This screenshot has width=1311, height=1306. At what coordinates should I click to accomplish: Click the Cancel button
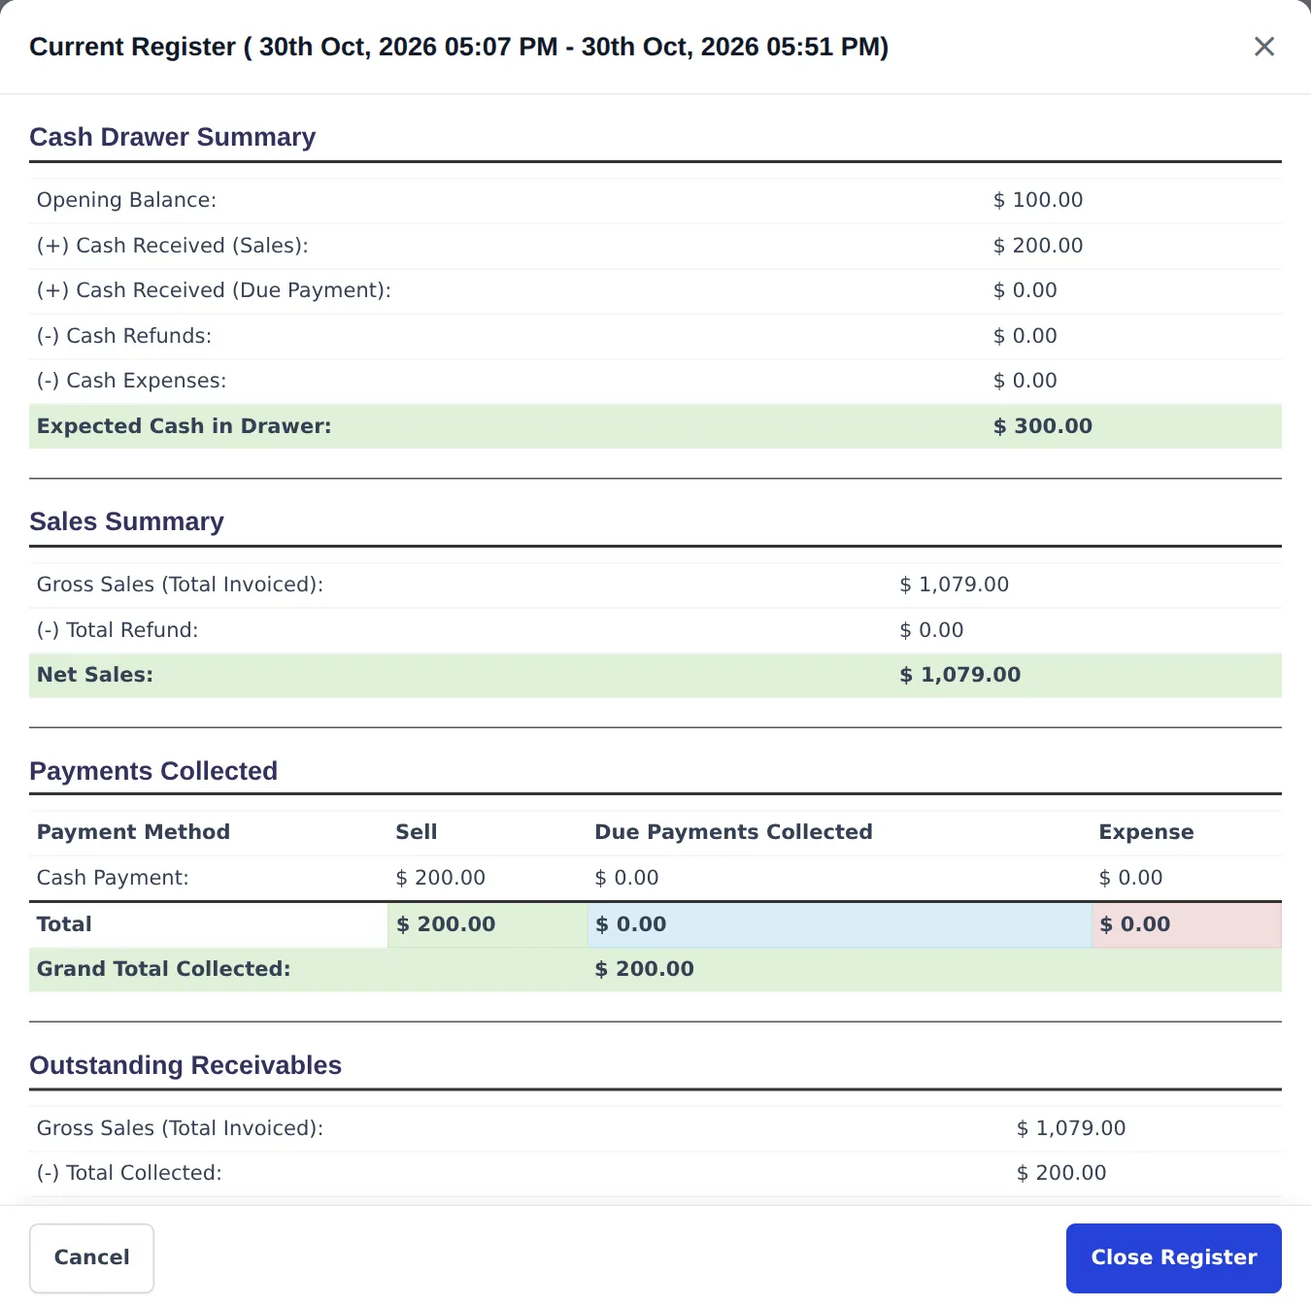91,1257
